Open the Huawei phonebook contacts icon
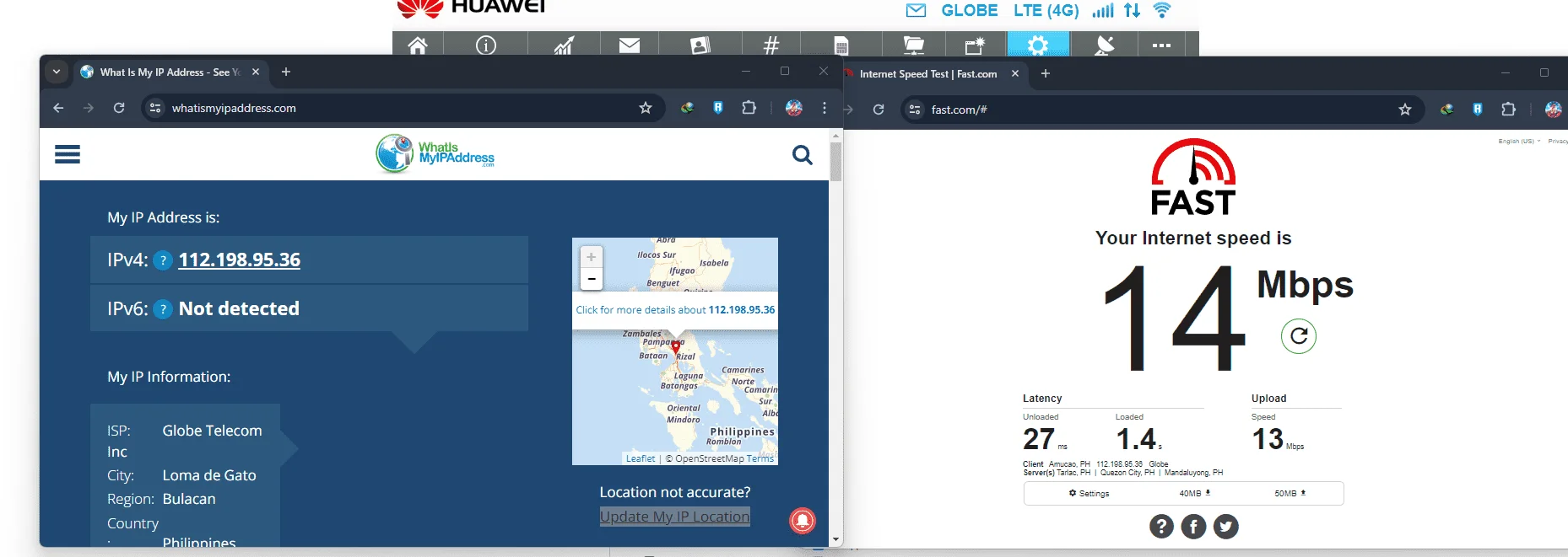 click(x=700, y=46)
